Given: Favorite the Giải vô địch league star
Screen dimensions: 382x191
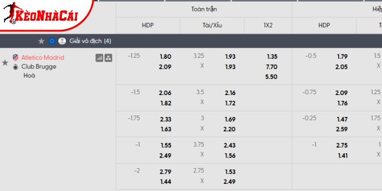Looking at the screenshot, I should (41, 41).
